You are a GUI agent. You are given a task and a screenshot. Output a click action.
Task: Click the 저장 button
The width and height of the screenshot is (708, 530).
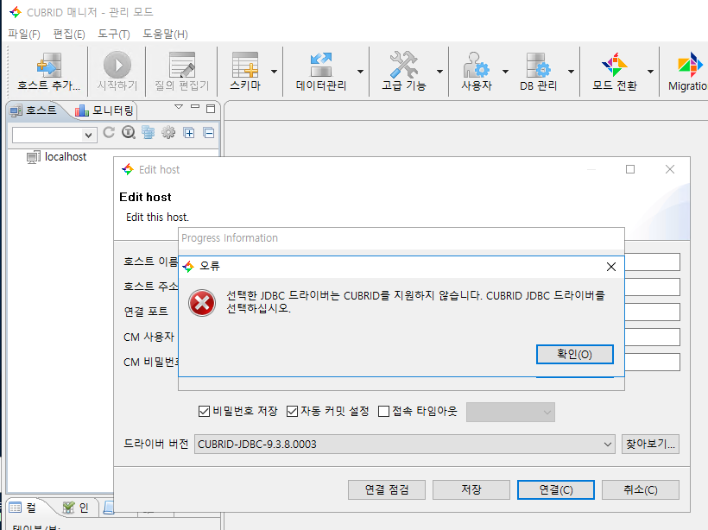coord(471,489)
